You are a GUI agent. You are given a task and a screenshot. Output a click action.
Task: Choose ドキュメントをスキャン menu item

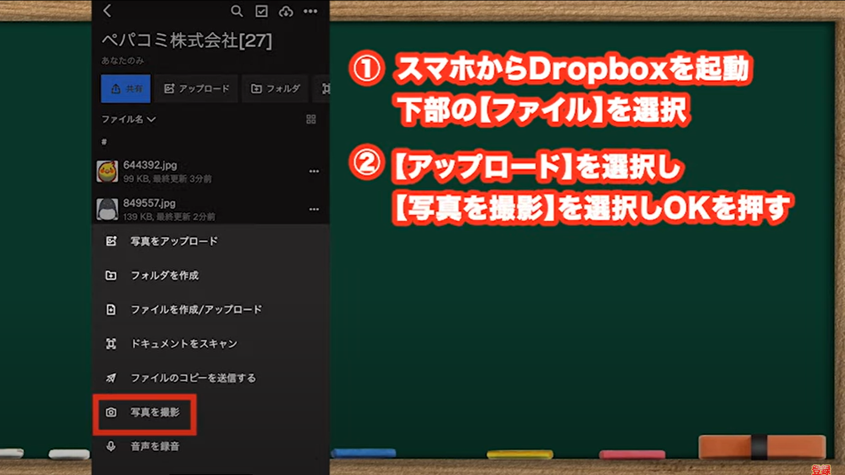[211, 344]
